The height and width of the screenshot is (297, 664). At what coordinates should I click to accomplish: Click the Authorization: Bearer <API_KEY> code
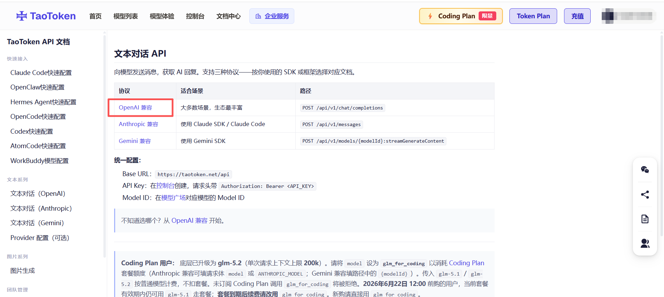point(268,186)
